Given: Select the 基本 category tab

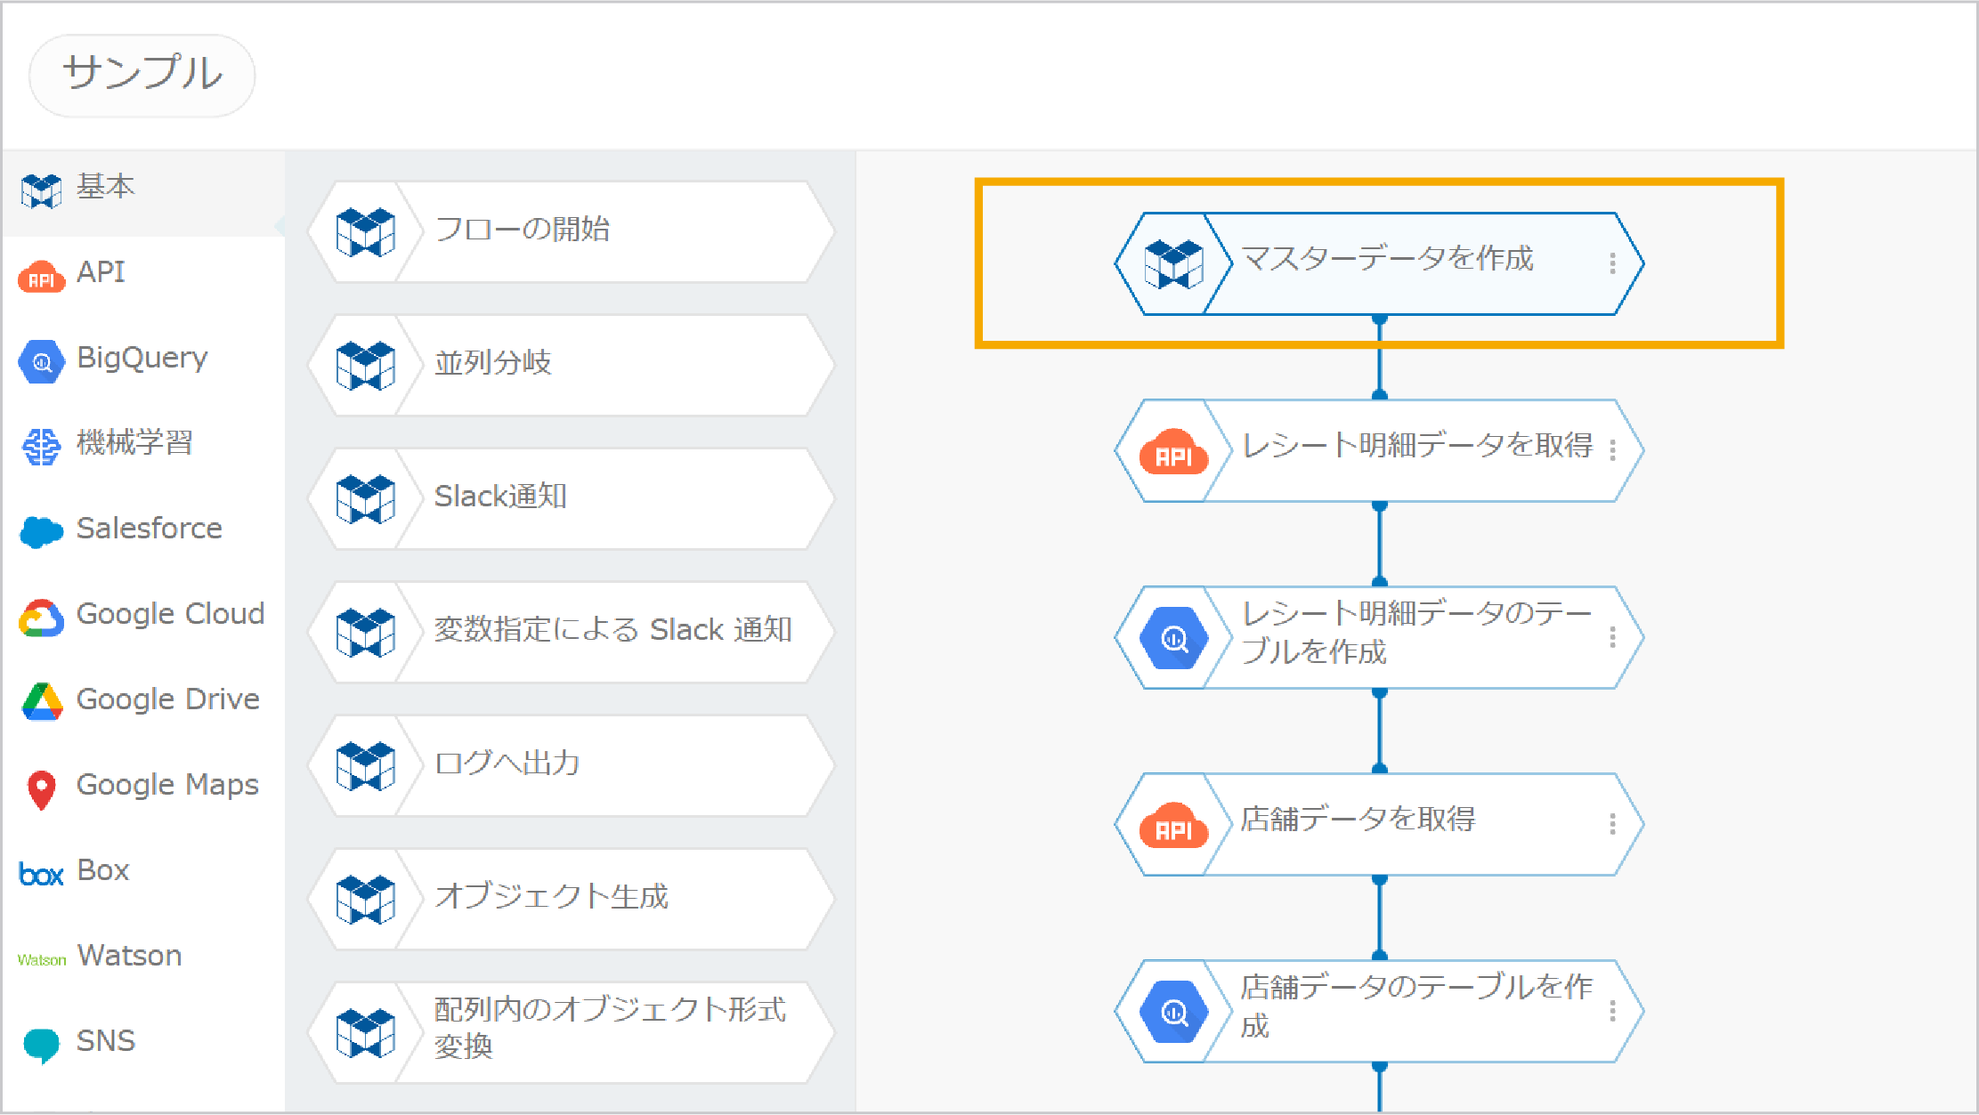Looking at the screenshot, I should (x=105, y=187).
